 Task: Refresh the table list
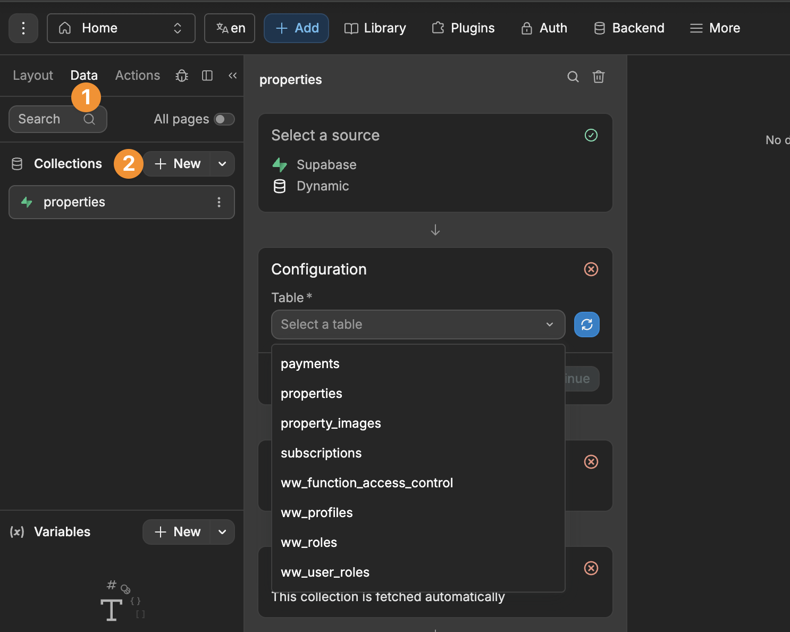point(586,325)
